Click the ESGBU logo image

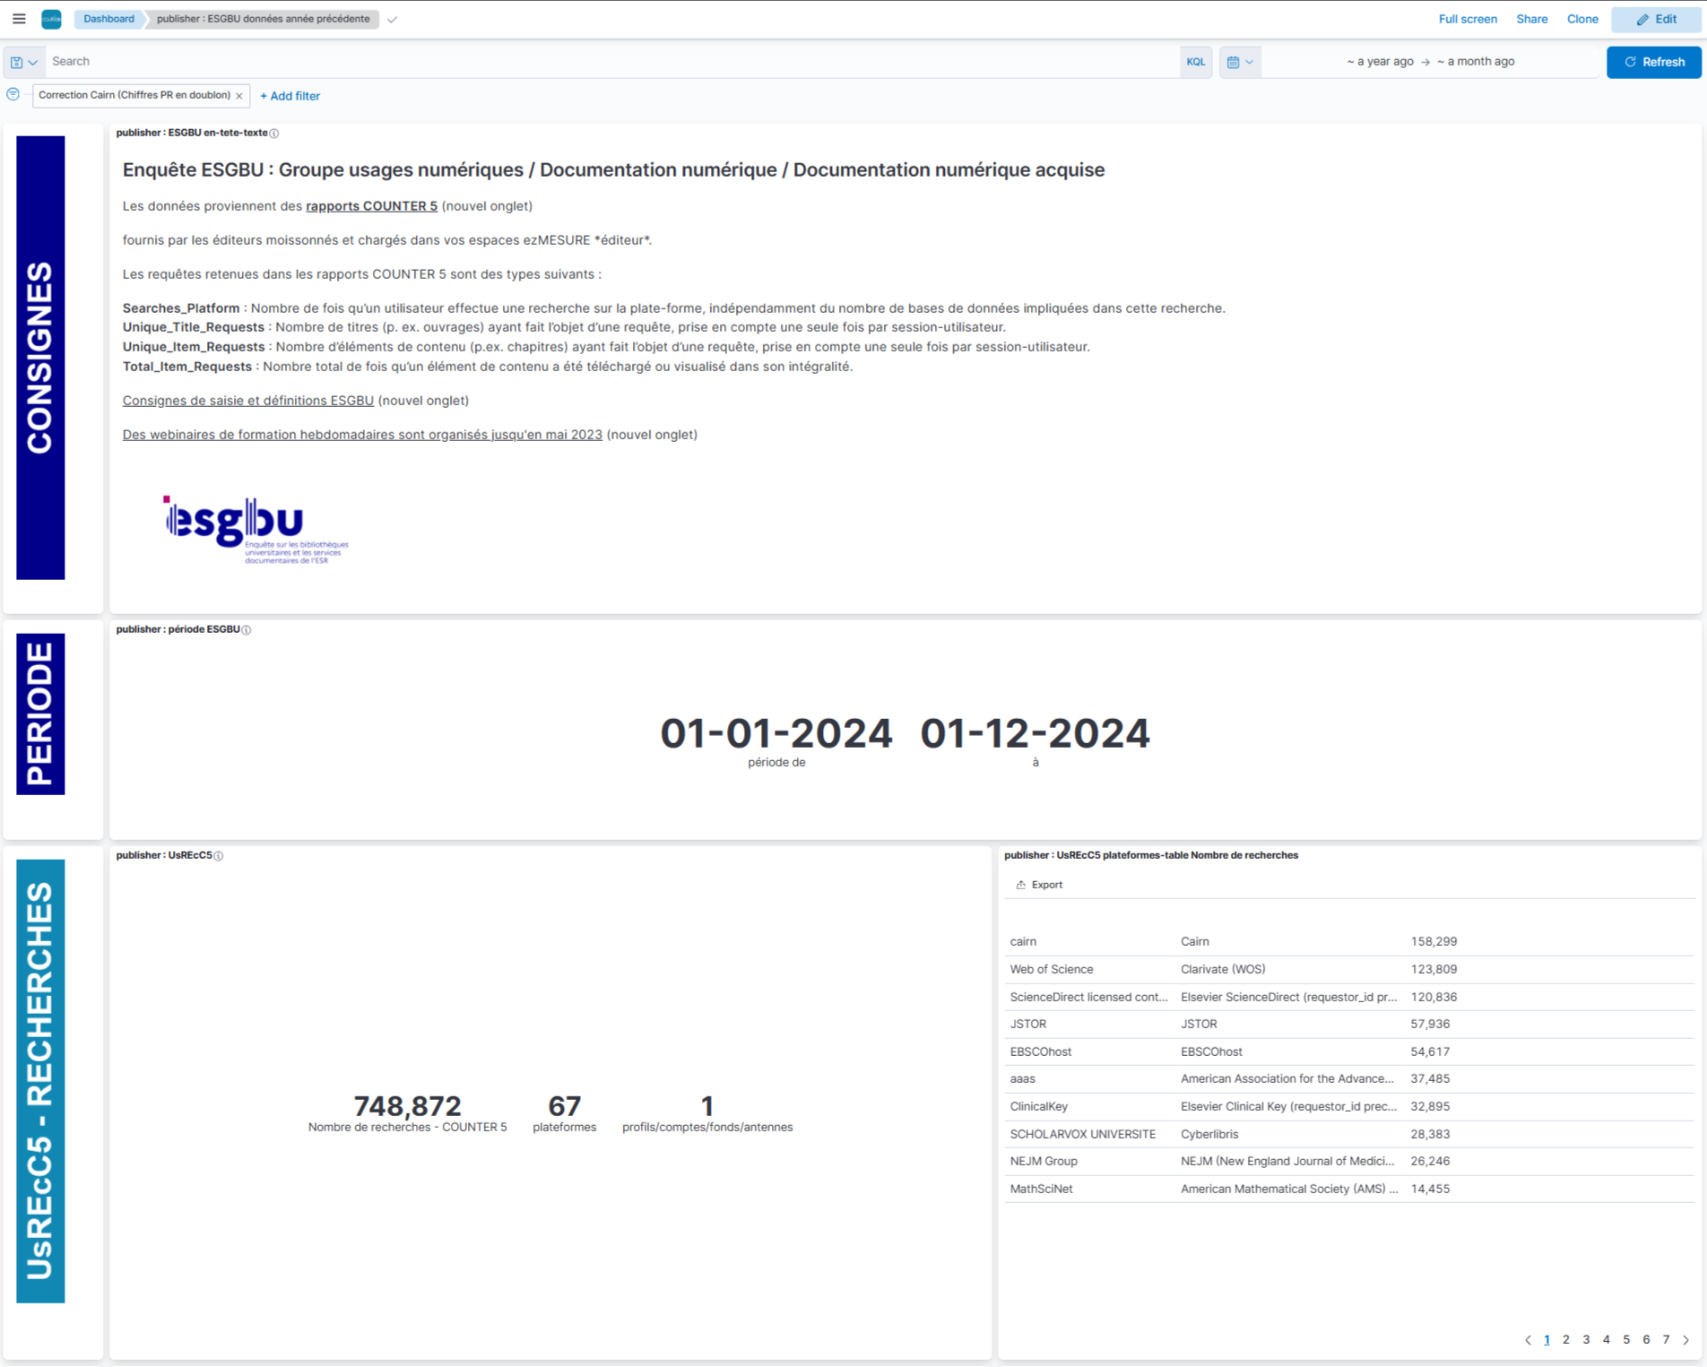[x=256, y=529]
